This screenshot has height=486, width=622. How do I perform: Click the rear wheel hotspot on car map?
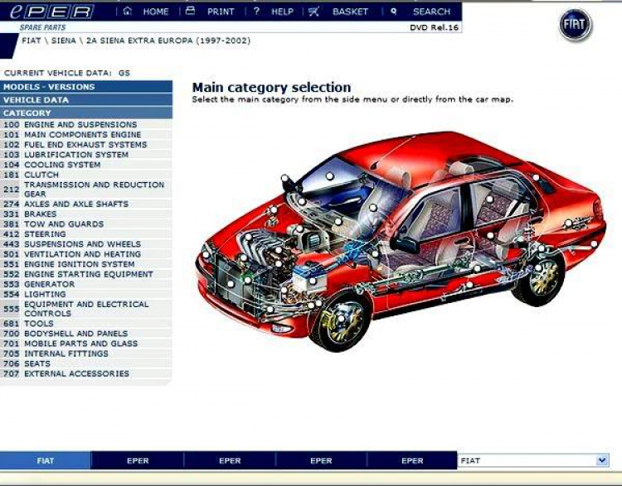click(538, 268)
